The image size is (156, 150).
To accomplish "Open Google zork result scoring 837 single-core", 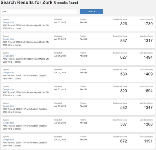I will pos(8,39).
